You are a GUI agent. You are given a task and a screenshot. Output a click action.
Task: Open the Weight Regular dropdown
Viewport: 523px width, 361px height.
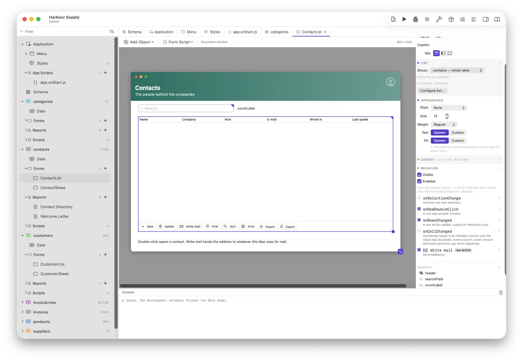coord(444,125)
